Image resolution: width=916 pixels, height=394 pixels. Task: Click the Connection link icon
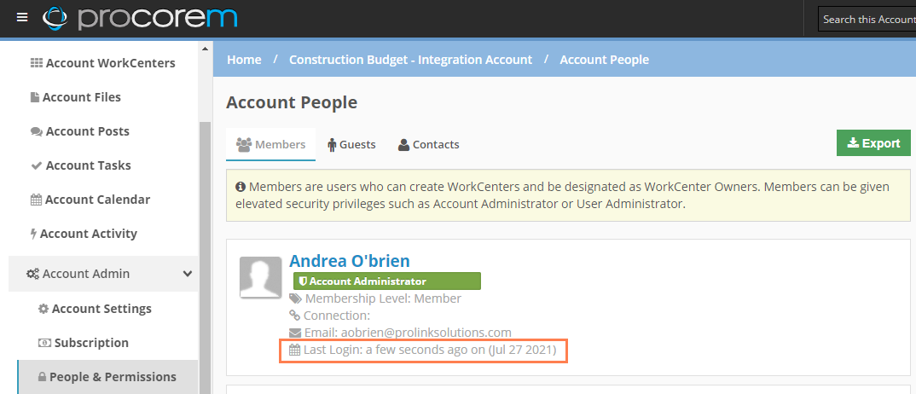pos(295,316)
